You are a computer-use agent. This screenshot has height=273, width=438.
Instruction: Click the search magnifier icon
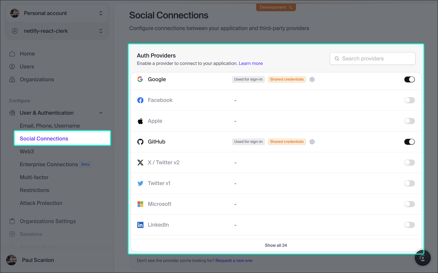[337, 59]
